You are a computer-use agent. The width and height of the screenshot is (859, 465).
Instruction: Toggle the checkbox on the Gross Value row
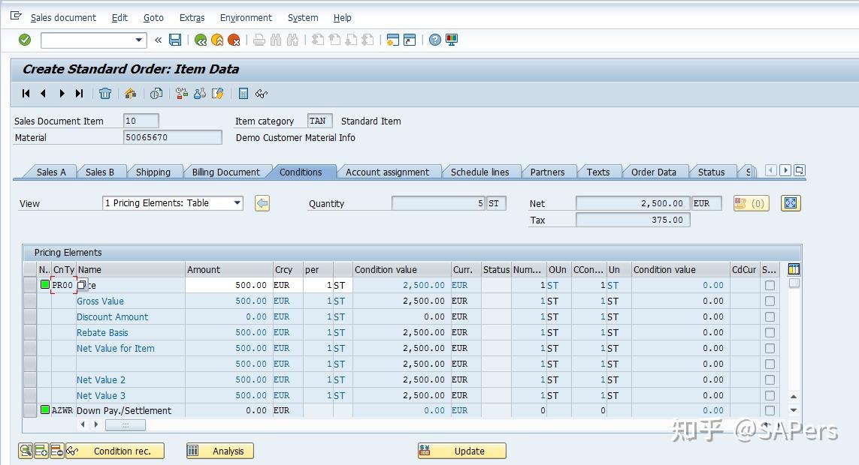(770, 301)
